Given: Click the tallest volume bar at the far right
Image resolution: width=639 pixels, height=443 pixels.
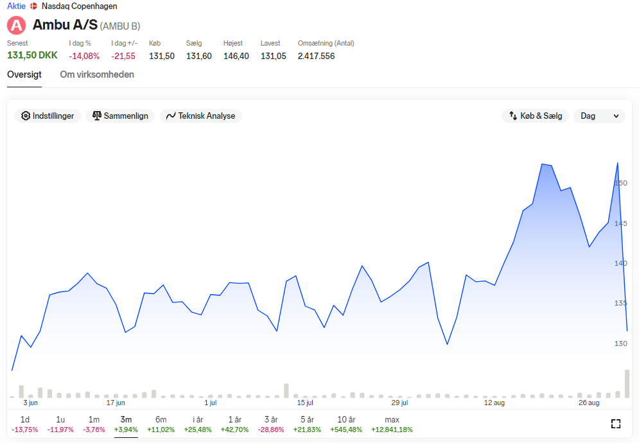Looking at the screenshot, I should pyautogui.click(x=627, y=383).
